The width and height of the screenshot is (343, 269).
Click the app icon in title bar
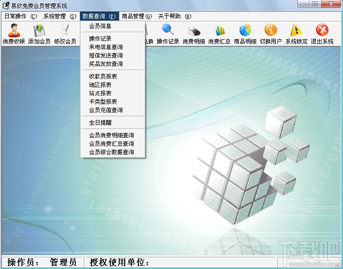pyautogui.click(x=6, y=5)
